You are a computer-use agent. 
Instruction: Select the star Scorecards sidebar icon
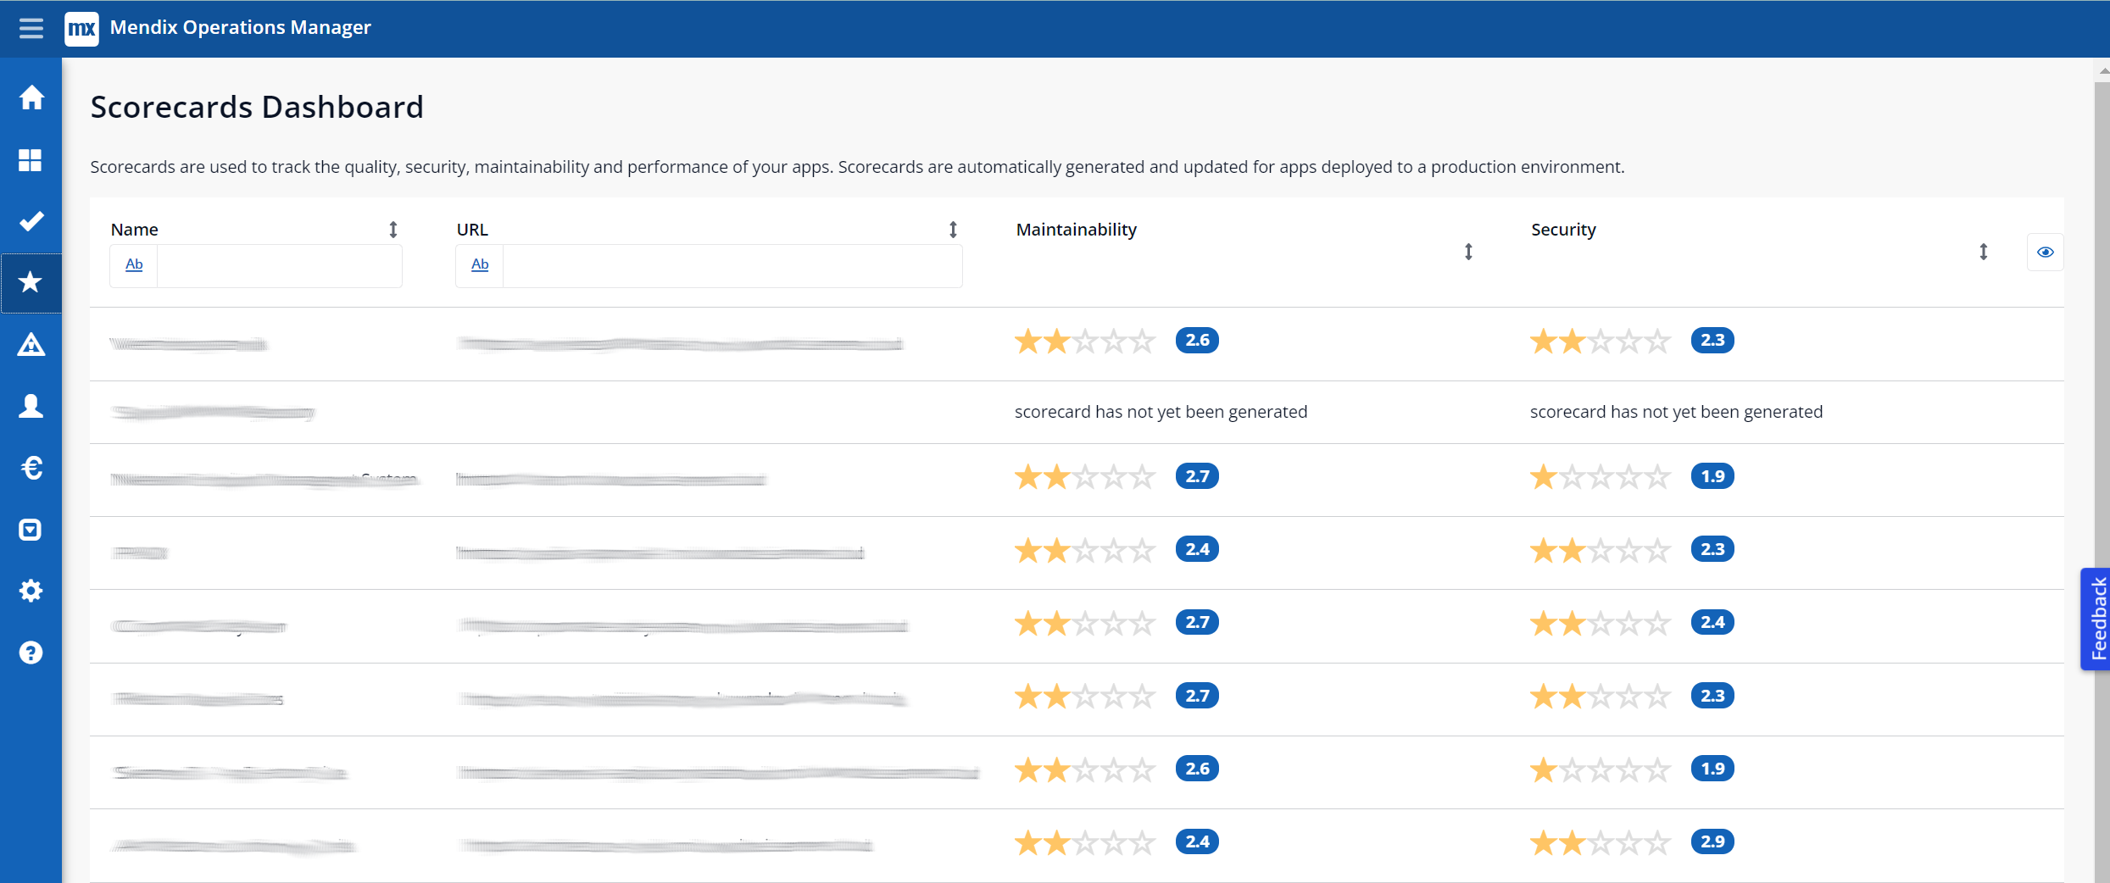(x=31, y=282)
